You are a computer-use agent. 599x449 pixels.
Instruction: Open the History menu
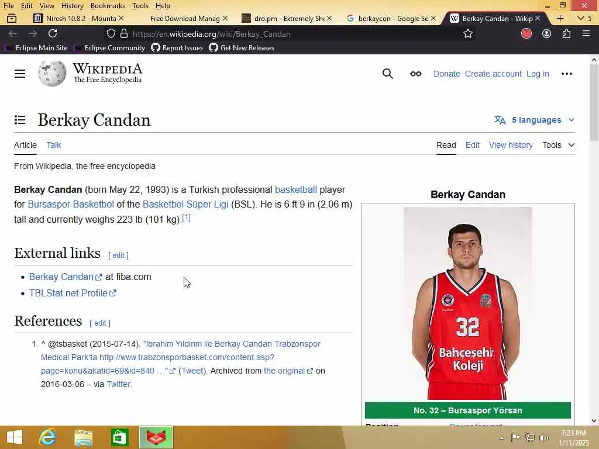[x=72, y=6]
